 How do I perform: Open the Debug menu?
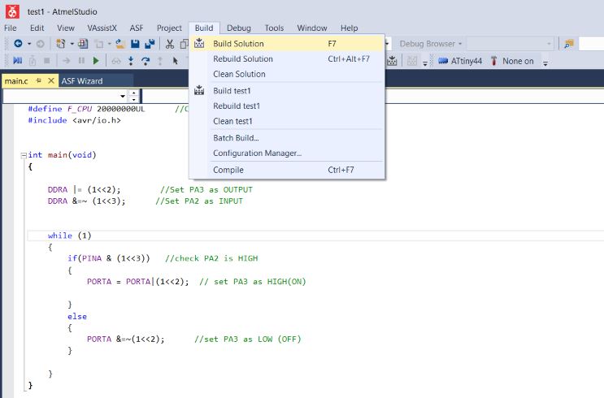click(239, 28)
